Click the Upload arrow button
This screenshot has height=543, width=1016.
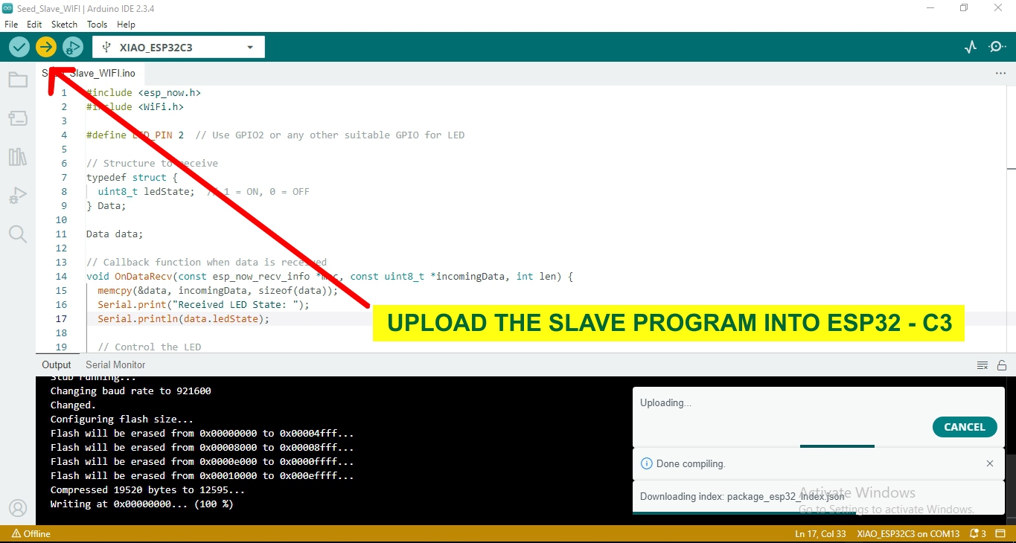click(46, 48)
